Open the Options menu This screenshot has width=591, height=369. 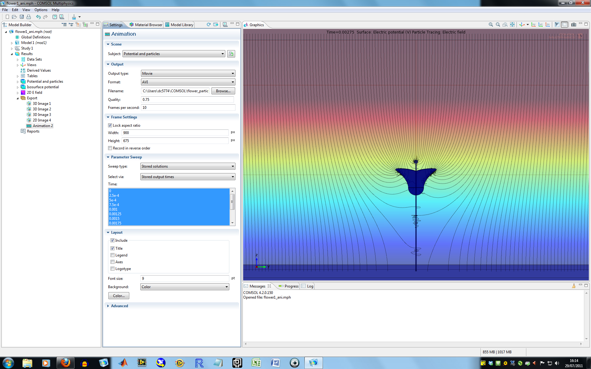pos(41,10)
